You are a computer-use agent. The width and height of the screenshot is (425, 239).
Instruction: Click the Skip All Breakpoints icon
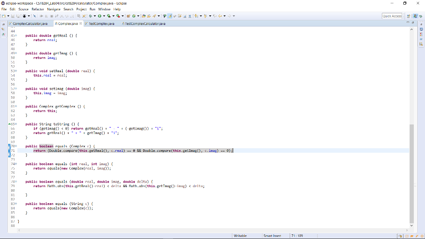point(35,16)
